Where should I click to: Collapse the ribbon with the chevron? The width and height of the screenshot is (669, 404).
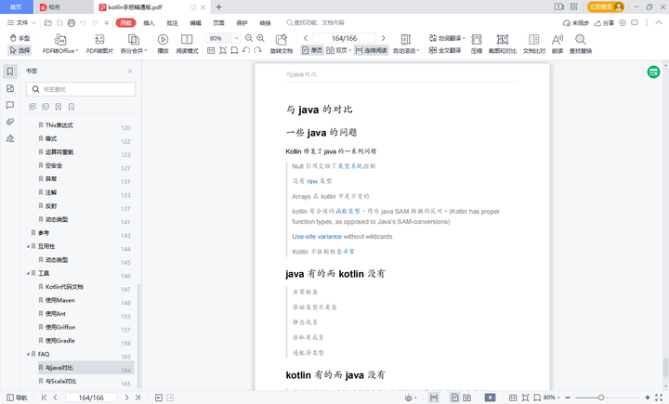click(659, 22)
